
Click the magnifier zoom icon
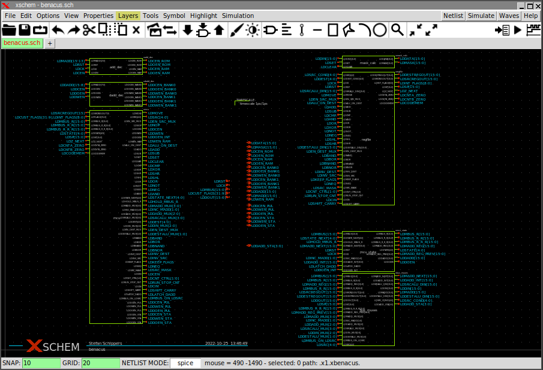pos(397,29)
